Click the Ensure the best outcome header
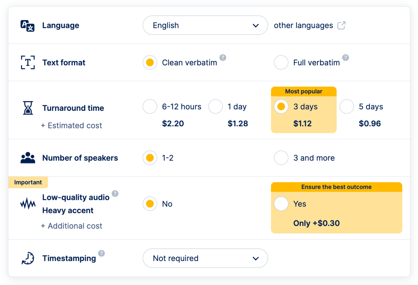The height and width of the screenshot is (285, 418). (x=336, y=187)
